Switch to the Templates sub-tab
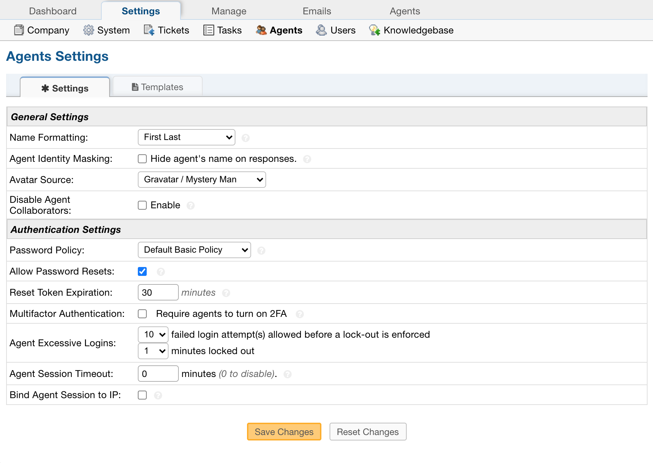 158,87
